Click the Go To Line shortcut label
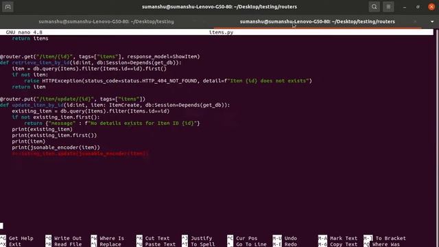Image resolution: width=439 pixels, height=247 pixels. click(x=251, y=244)
